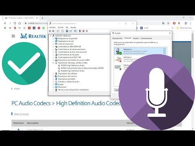
Task: Open the red Opera extension icon
Action: pos(174,23)
